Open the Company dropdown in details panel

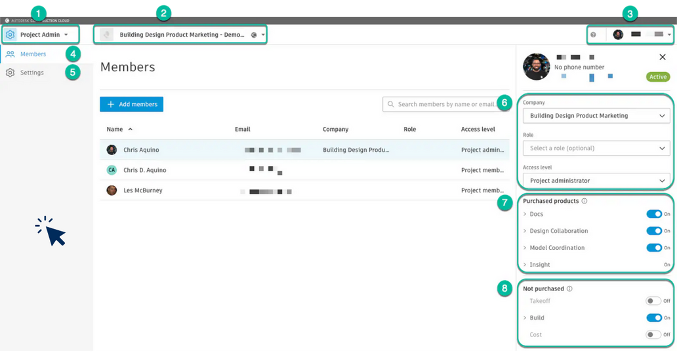[x=596, y=116]
